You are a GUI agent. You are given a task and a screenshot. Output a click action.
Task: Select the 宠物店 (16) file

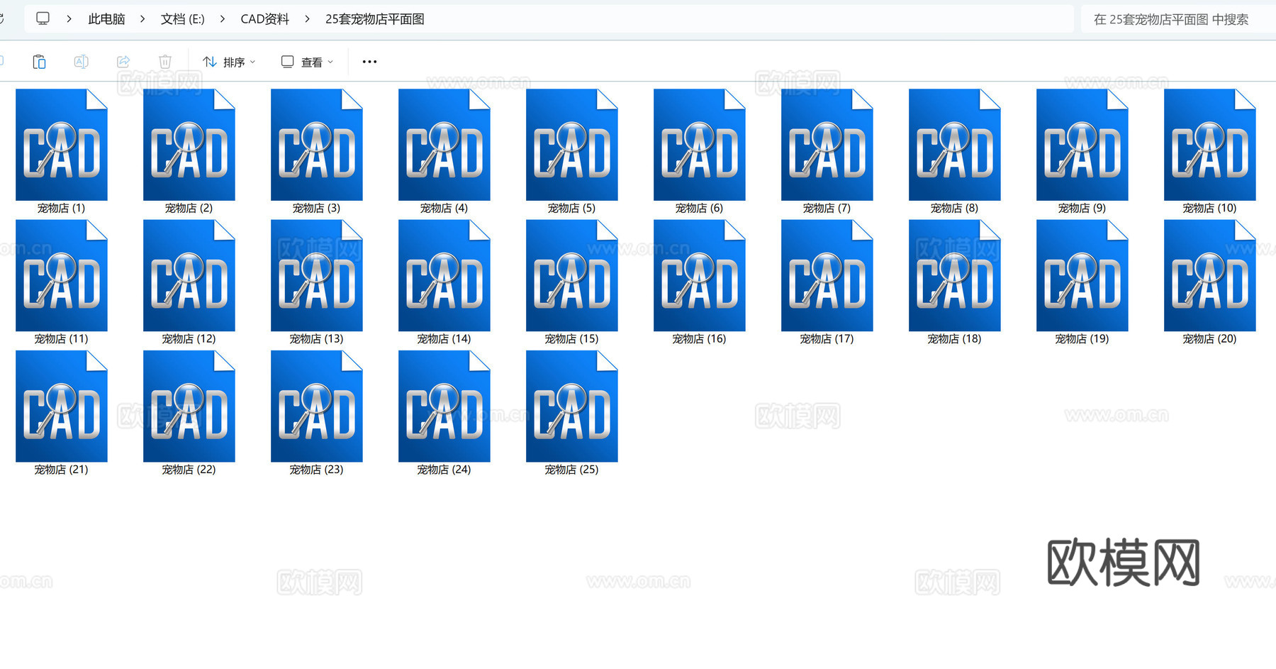(x=699, y=275)
